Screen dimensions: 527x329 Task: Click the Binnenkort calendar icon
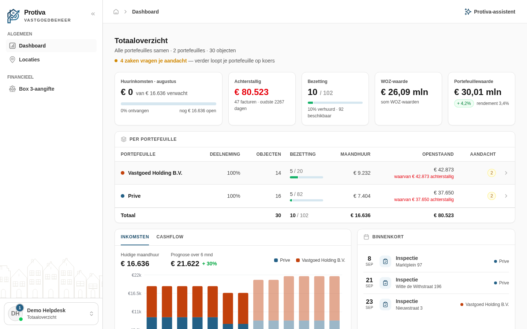pyautogui.click(x=366, y=237)
